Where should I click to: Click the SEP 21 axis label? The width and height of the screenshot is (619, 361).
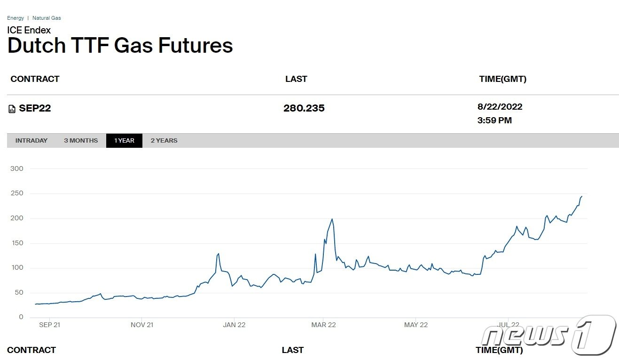click(x=49, y=325)
